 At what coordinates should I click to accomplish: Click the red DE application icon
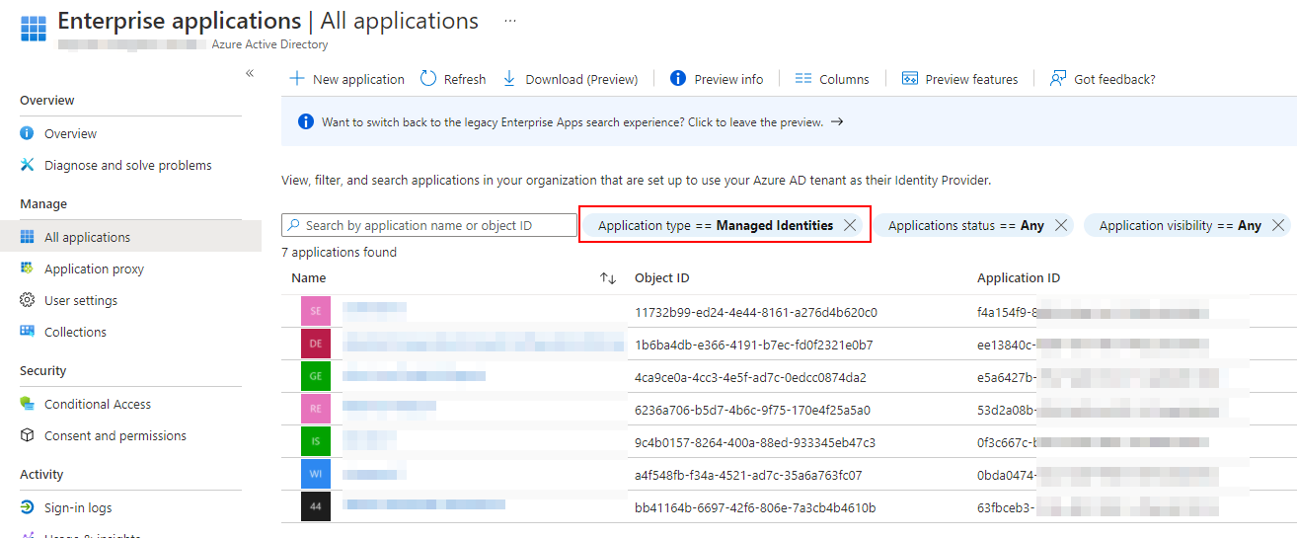316,344
